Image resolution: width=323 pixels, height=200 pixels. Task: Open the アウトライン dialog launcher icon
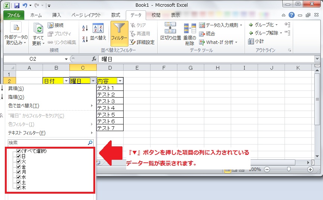pyautogui.click(x=290, y=50)
